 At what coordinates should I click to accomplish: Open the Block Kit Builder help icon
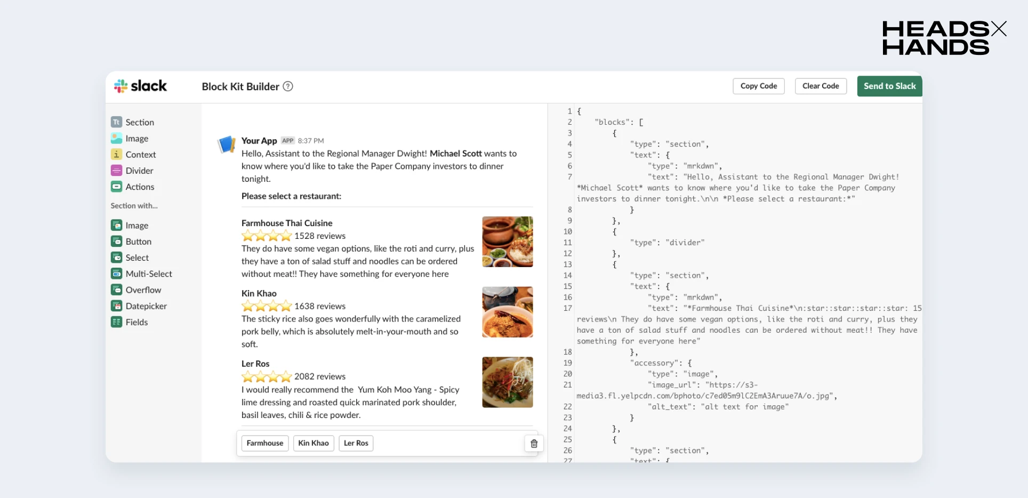(x=288, y=86)
